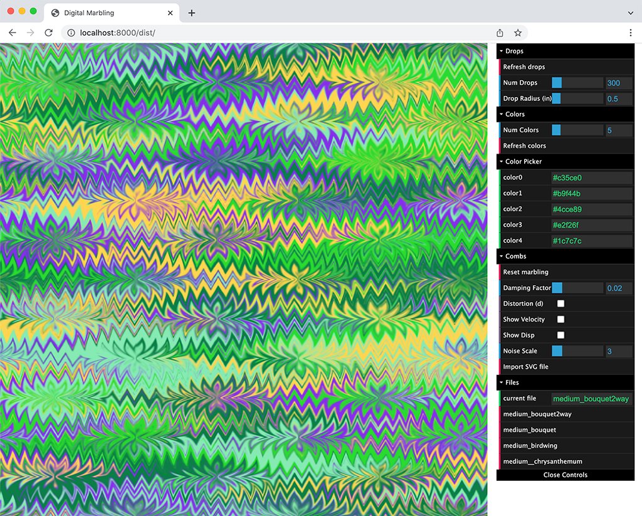Collapse the Combs folder
Screen dimensions: 642x516
pos(566,256)
